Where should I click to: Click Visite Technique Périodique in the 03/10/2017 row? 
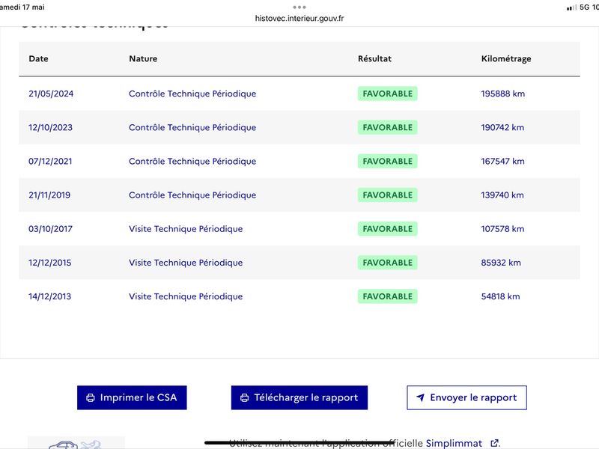[x=186, y=229]
